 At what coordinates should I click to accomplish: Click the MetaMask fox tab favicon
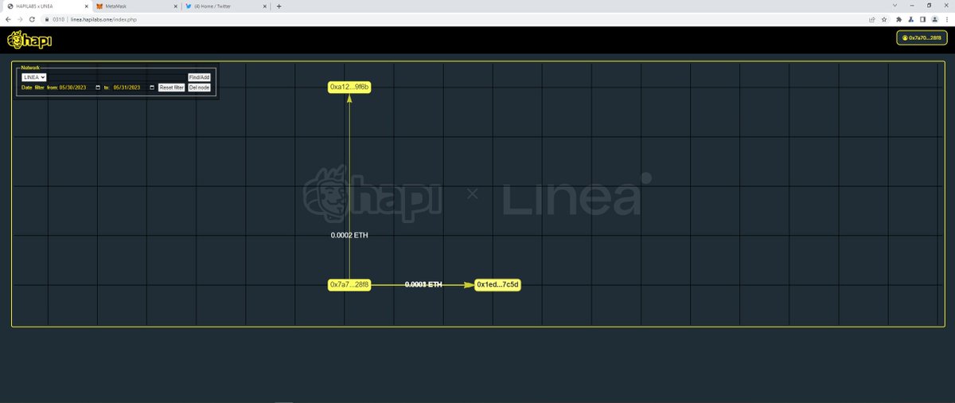[x=99, y=6]
